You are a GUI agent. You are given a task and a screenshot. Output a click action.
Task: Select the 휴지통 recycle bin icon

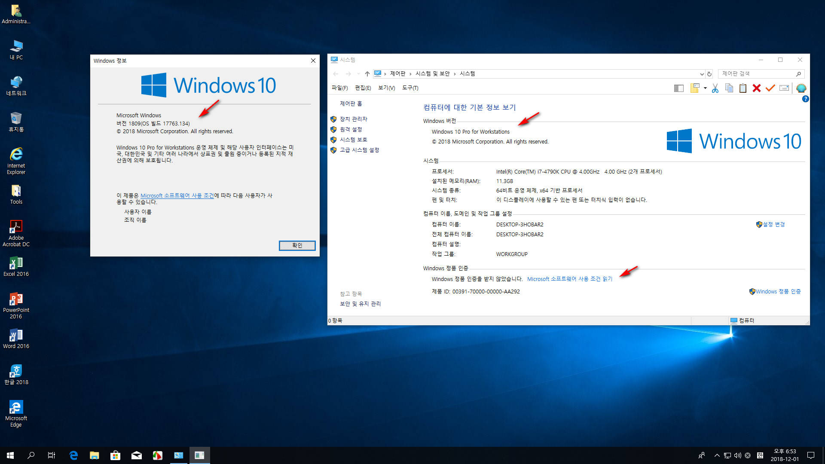pos(16,122)
